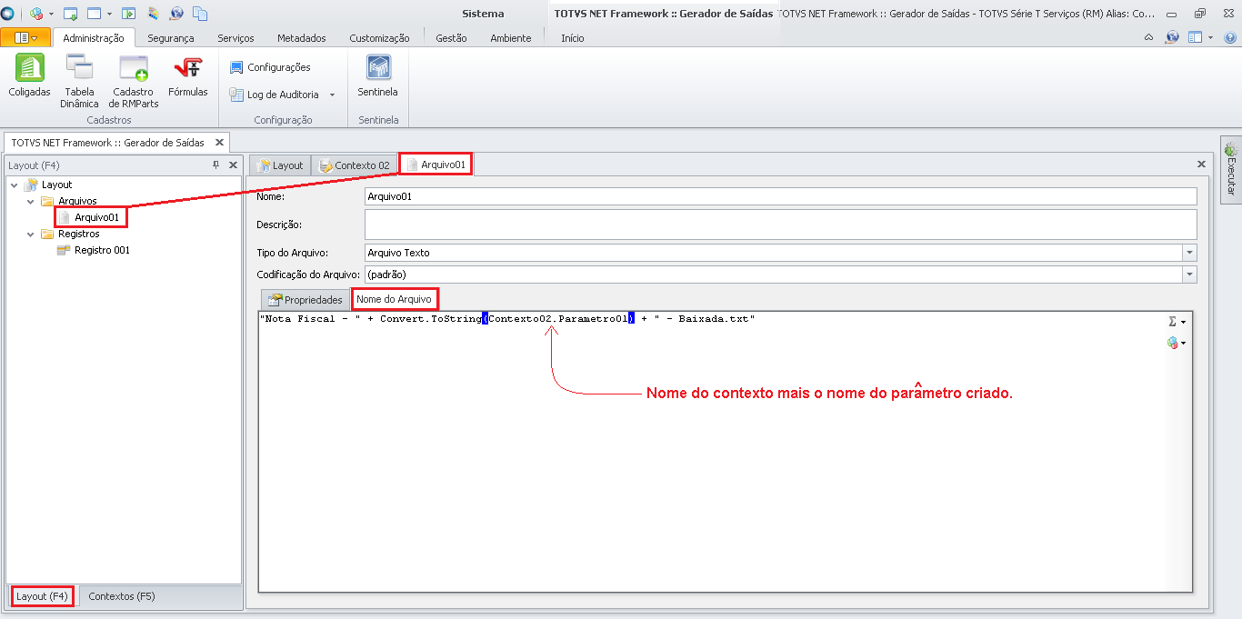
Task: Open help with the question mark icon
Action: (1229, 37)
